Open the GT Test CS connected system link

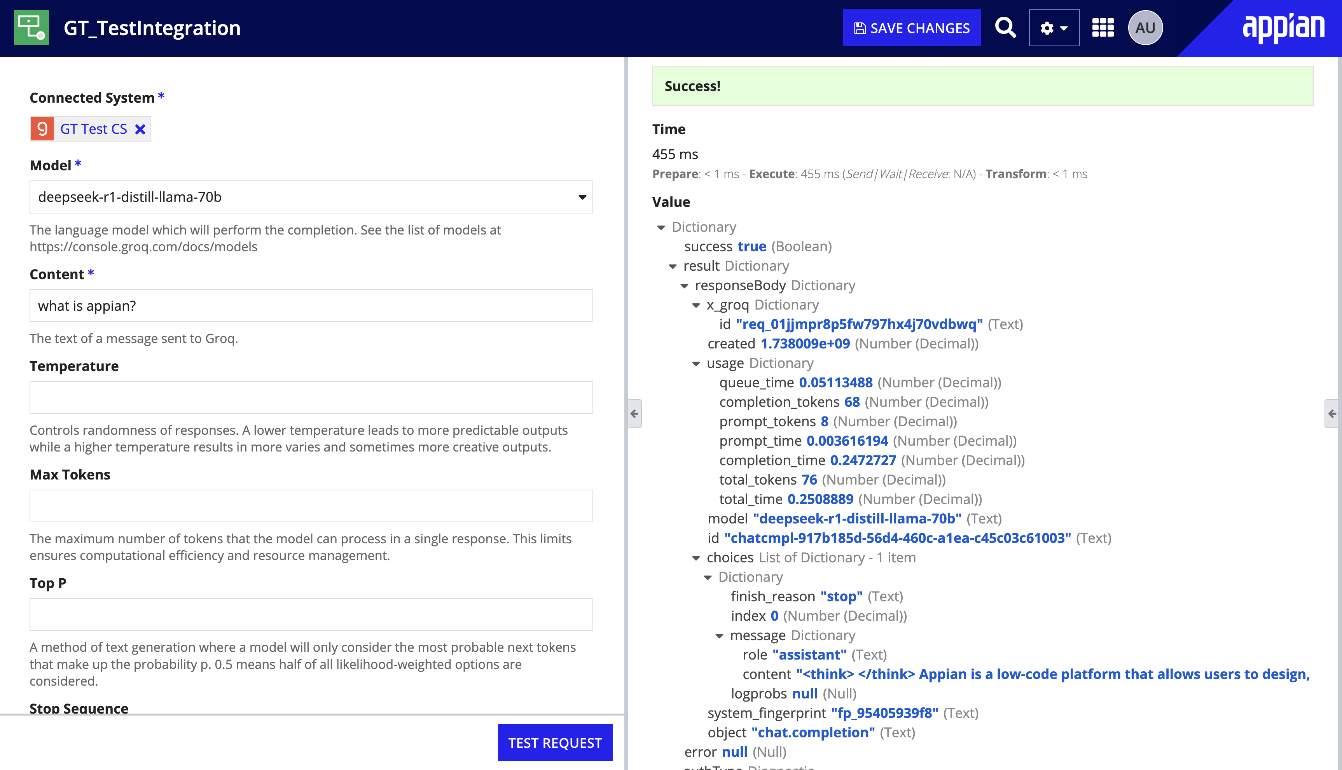[94, 129]
